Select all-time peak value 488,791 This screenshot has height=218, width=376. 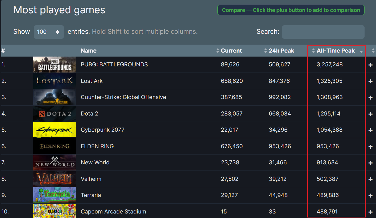click(327, 212)
